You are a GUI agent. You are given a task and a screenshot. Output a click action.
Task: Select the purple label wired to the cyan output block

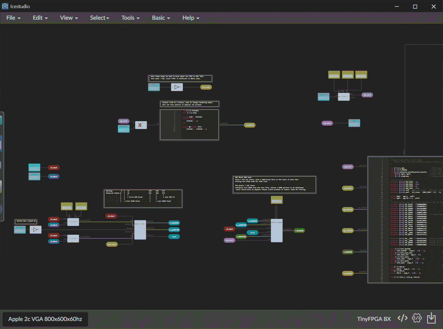point(327,123)
